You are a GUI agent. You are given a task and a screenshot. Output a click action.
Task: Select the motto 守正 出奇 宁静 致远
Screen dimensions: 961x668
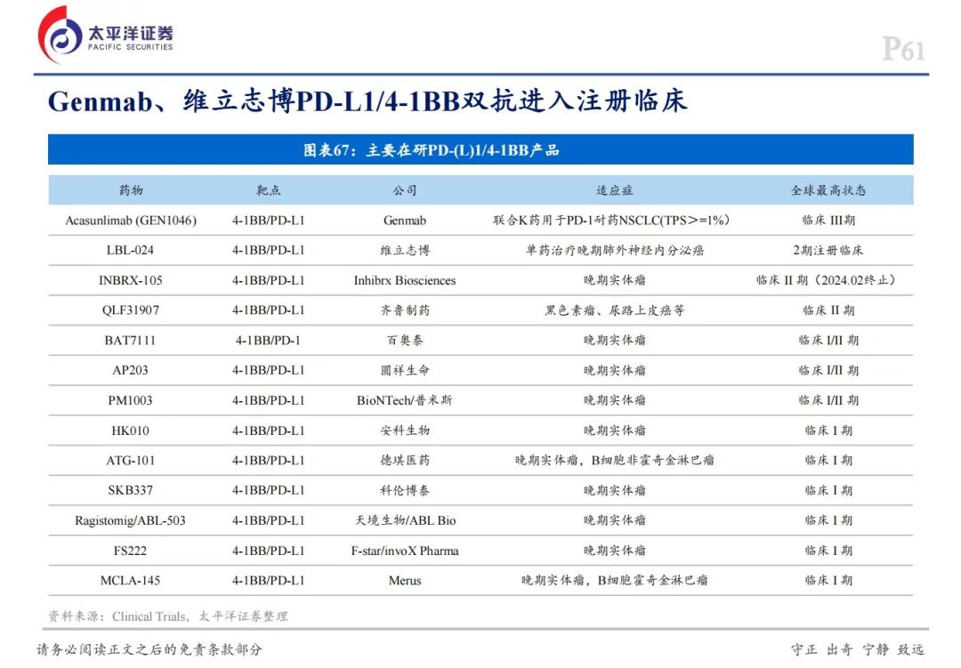(858, 649)
